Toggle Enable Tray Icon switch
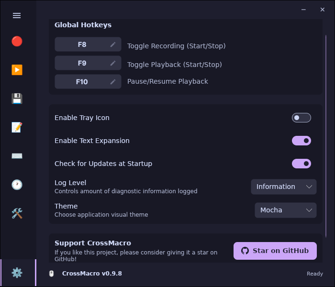 click(x=301, y=118)
